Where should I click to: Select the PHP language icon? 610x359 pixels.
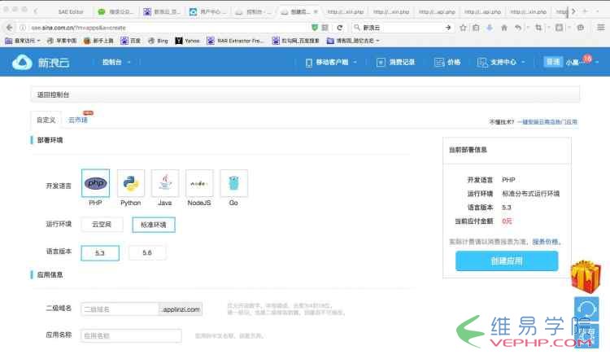click(x=96, y=183)
